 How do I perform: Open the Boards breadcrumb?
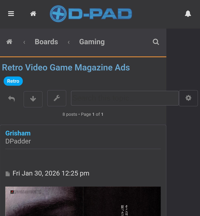[x=46, y=42]
